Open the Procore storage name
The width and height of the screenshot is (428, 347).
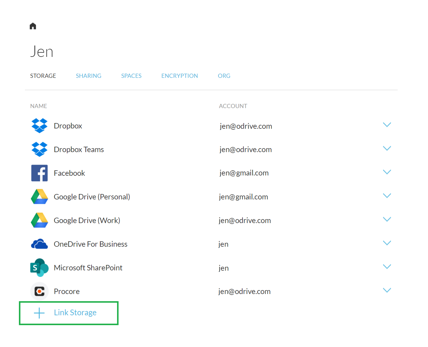pos(67,291)
